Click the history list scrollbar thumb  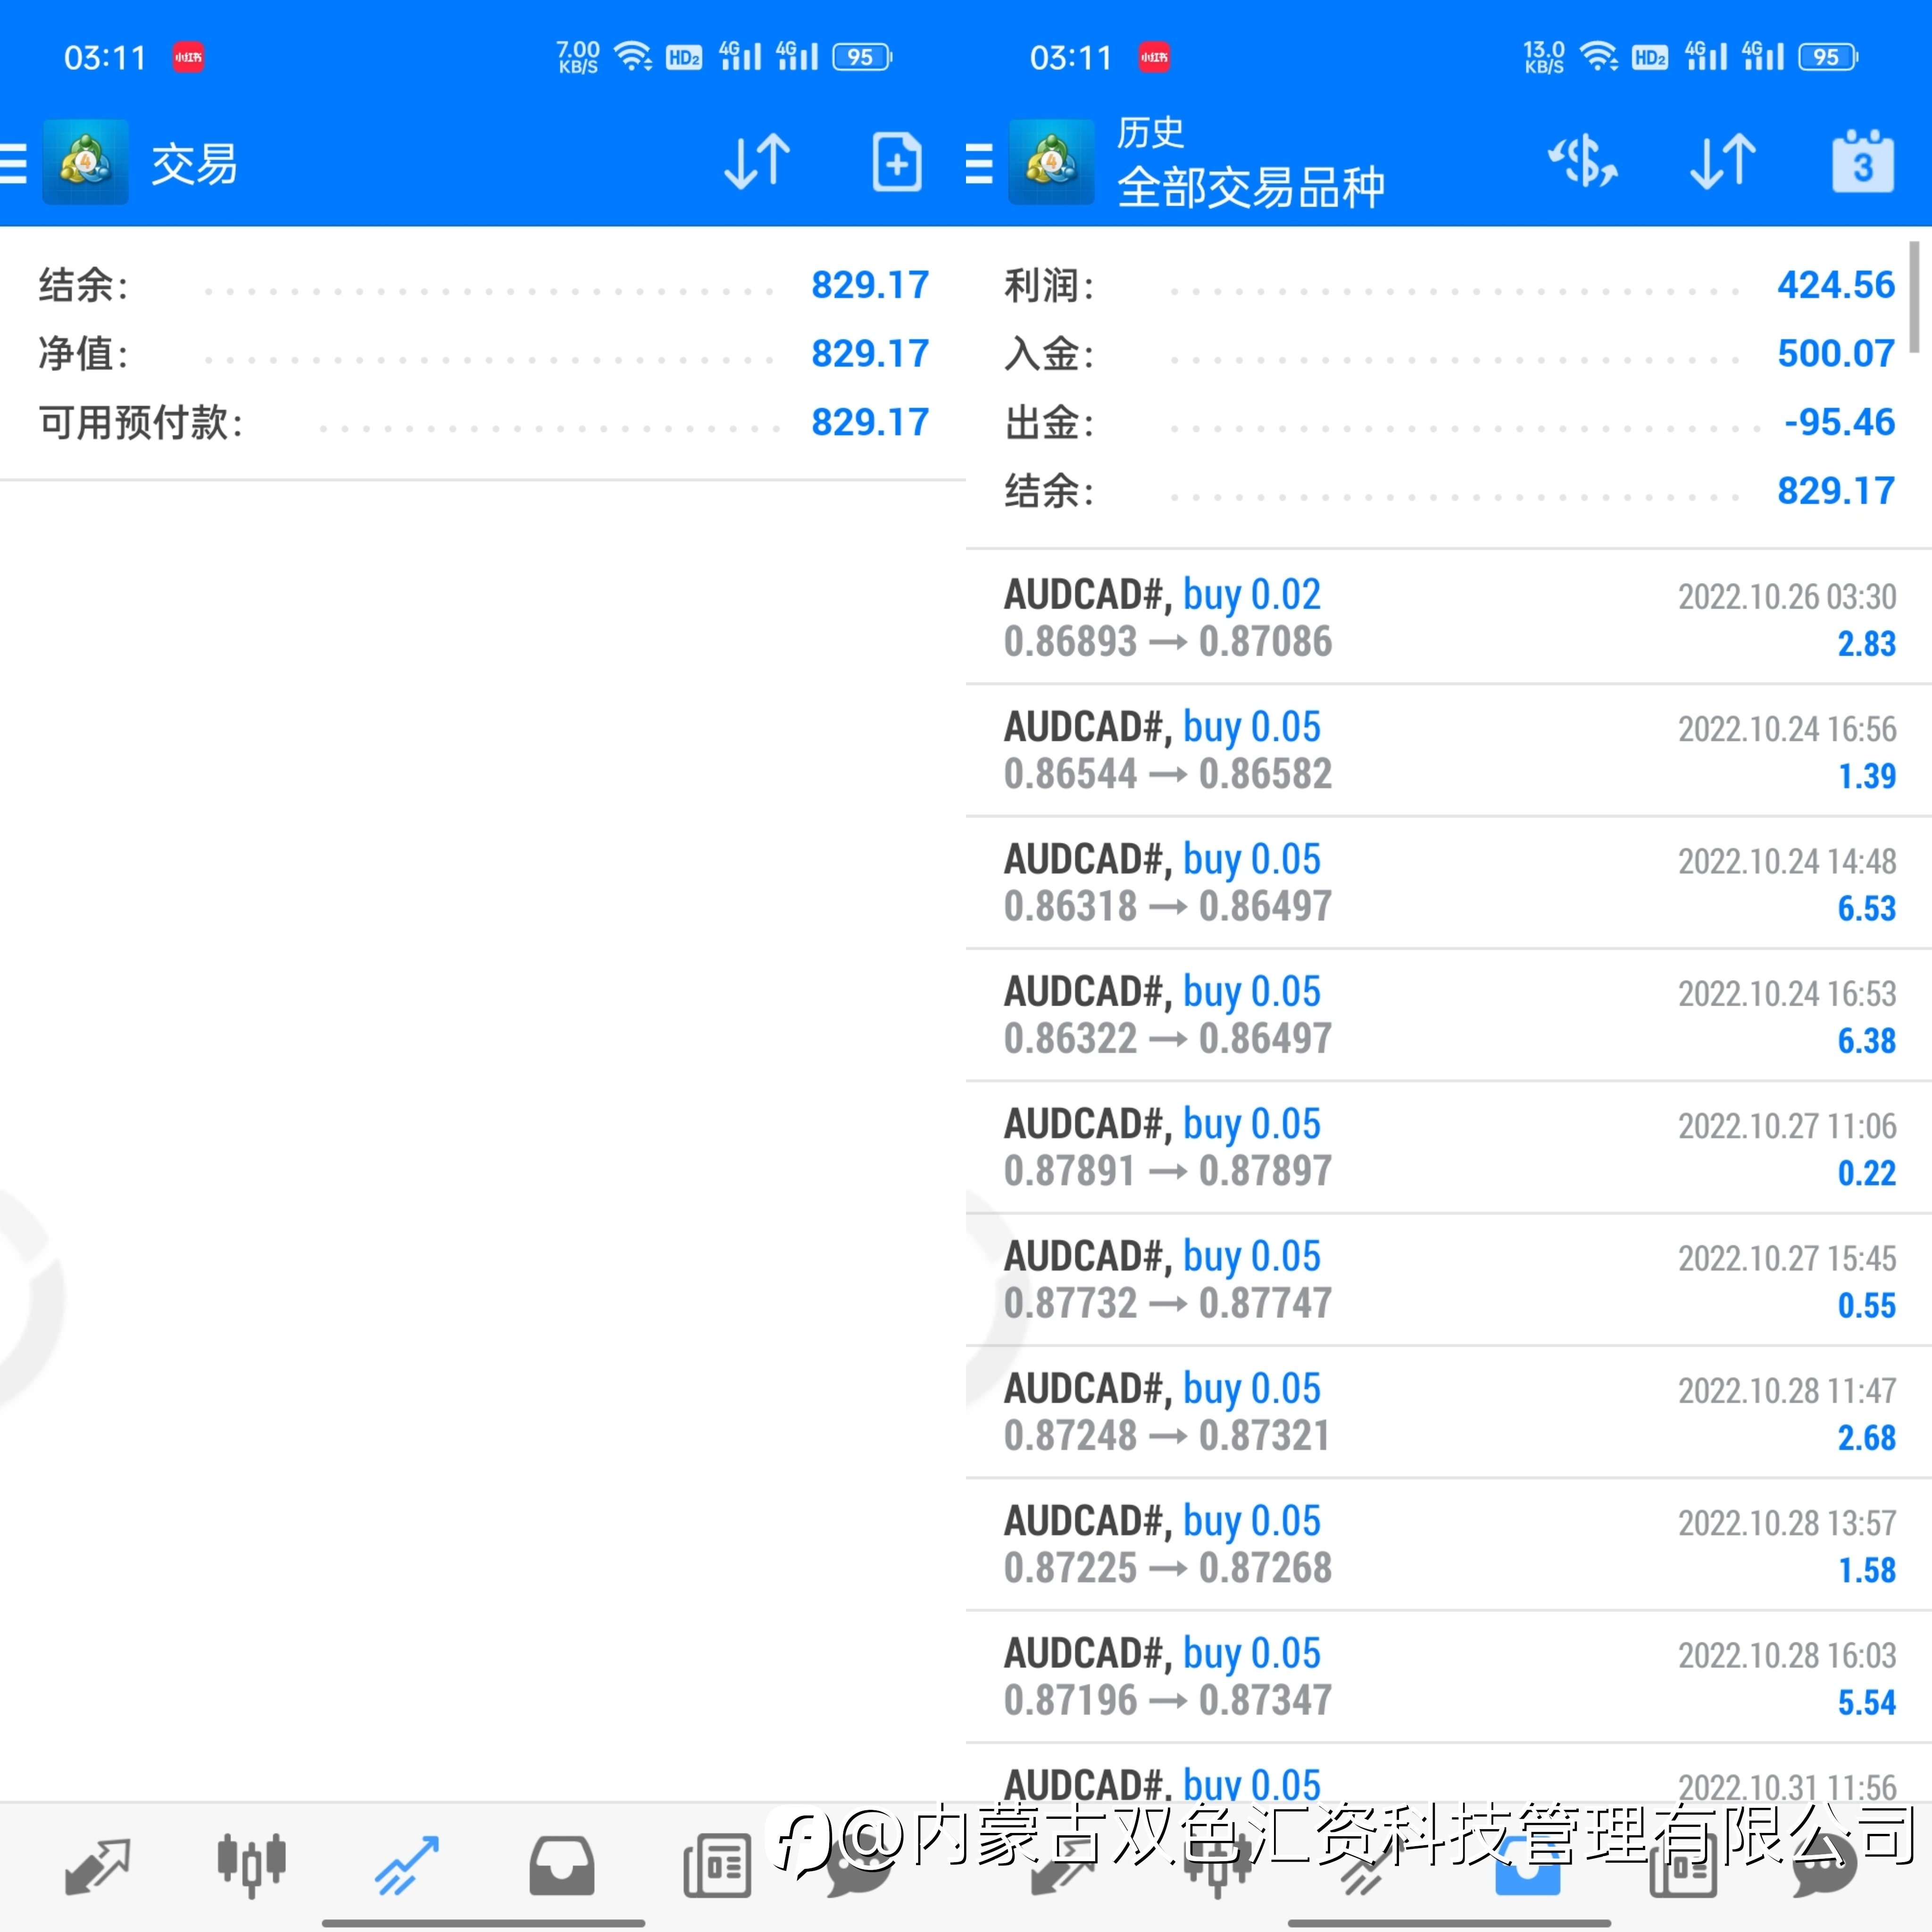pos(1914,297)
